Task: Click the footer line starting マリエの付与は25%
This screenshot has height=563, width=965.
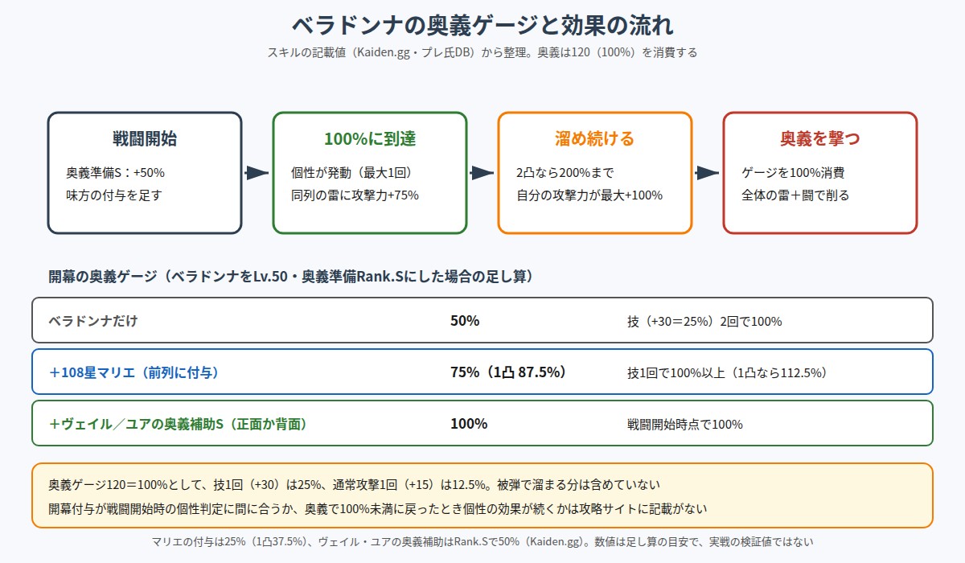Action: pyautogui.click(x=482, y=541)
